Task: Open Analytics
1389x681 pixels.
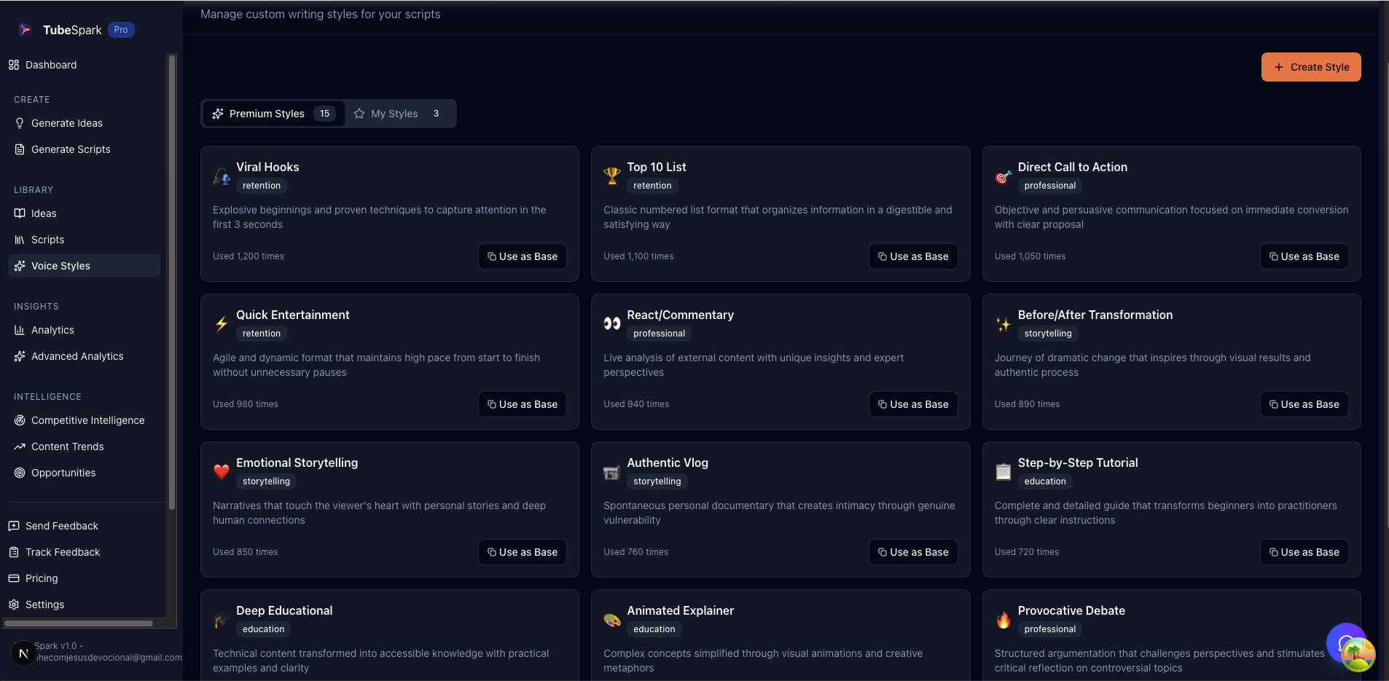Action: (x=52, y=330)
